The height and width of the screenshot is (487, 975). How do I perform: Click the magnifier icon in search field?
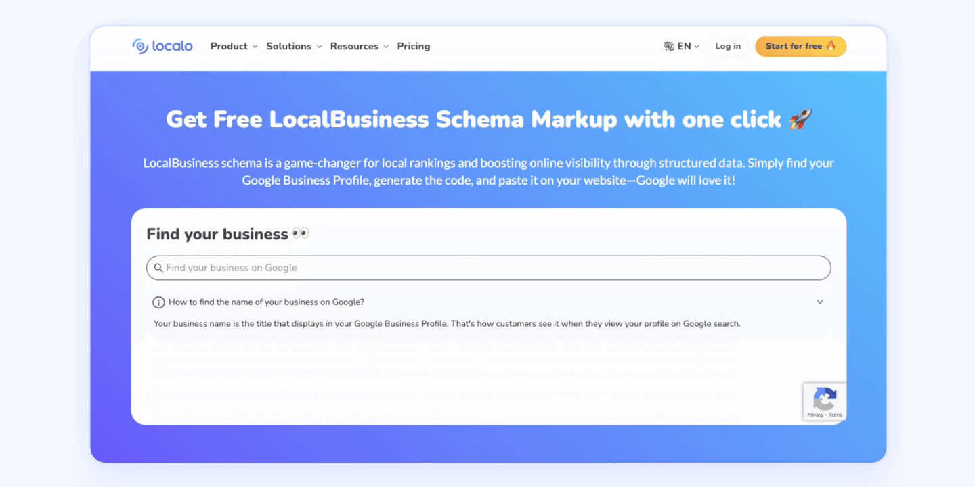pos(158,268)
